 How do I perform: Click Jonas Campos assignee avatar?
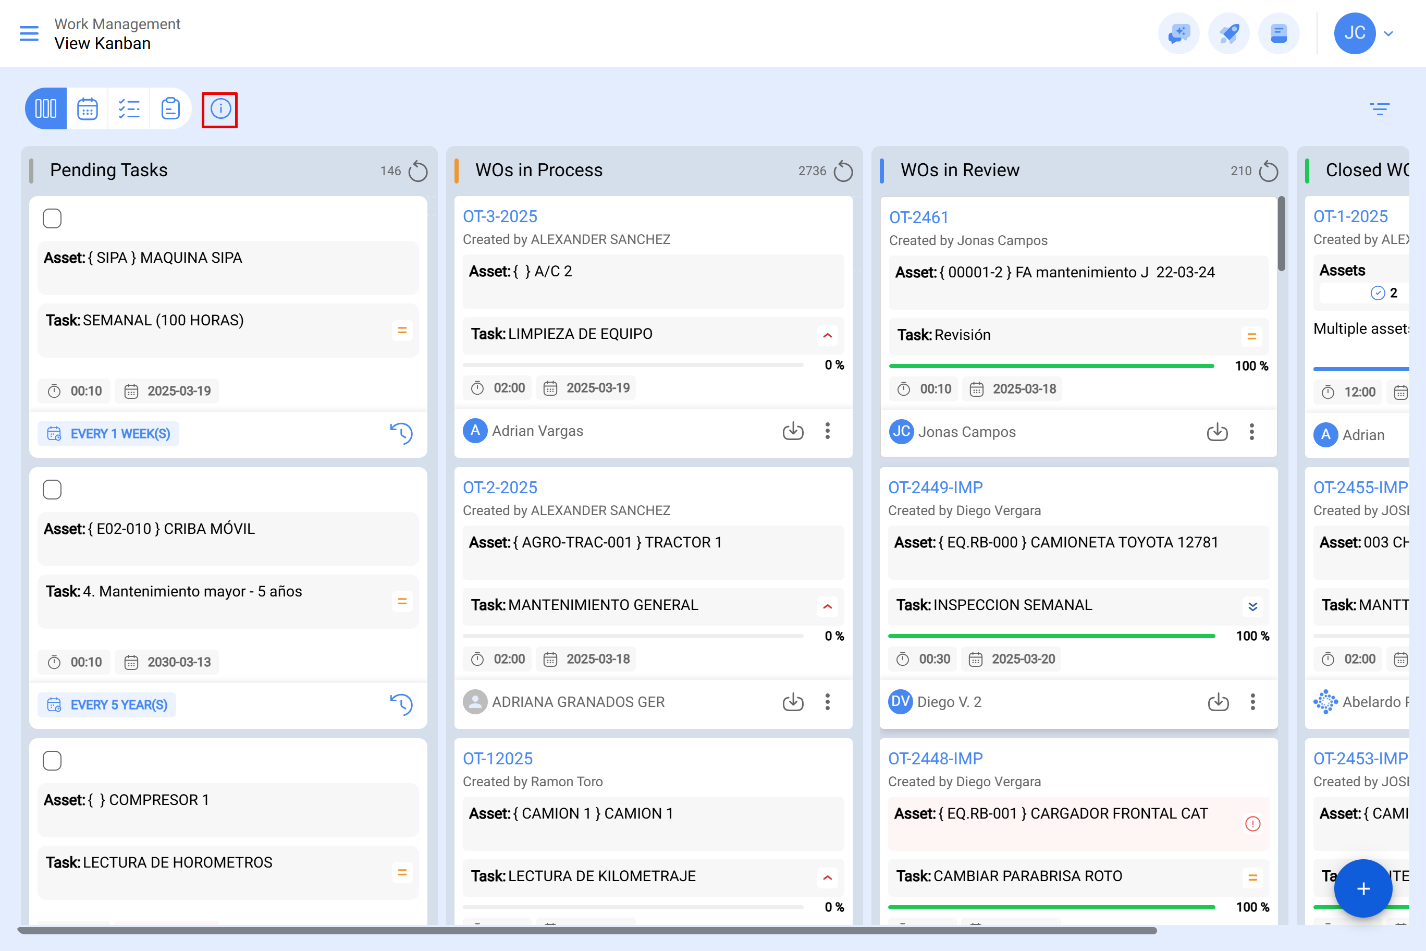point(902,432)
